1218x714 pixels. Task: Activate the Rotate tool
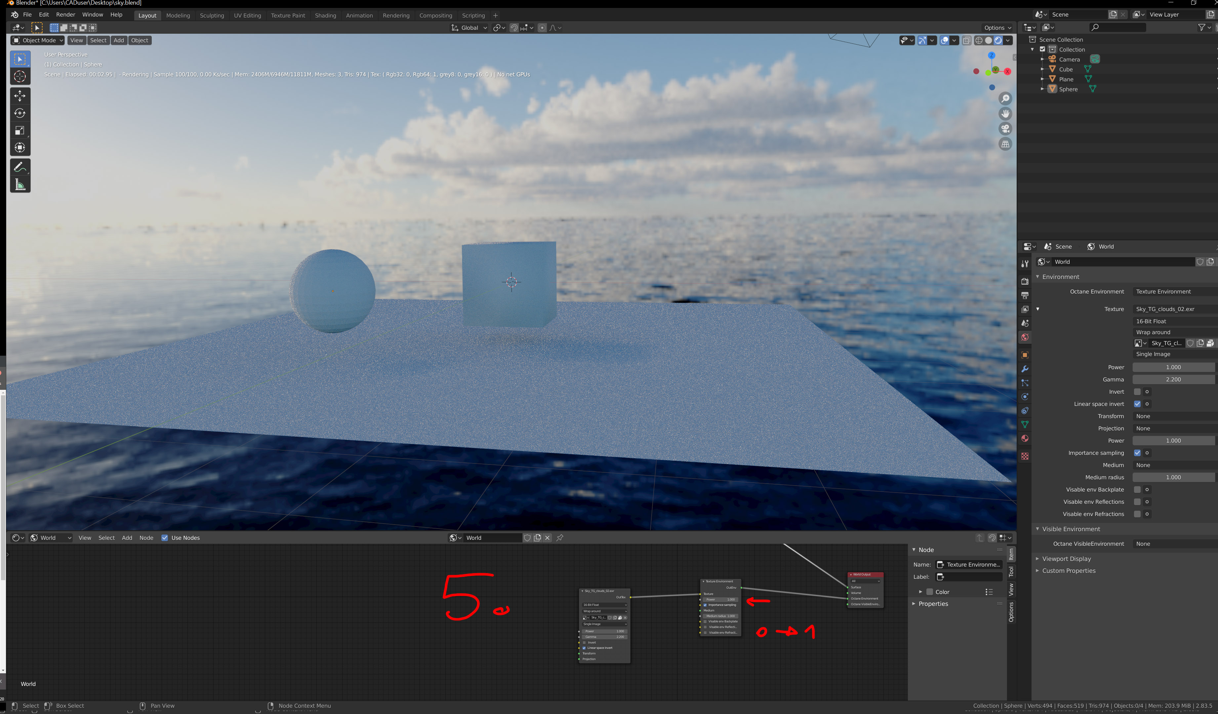[x=20, y=113]
